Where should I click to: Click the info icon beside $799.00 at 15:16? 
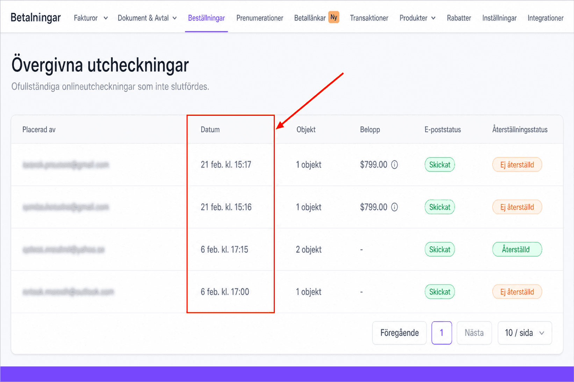click(394, 207)
